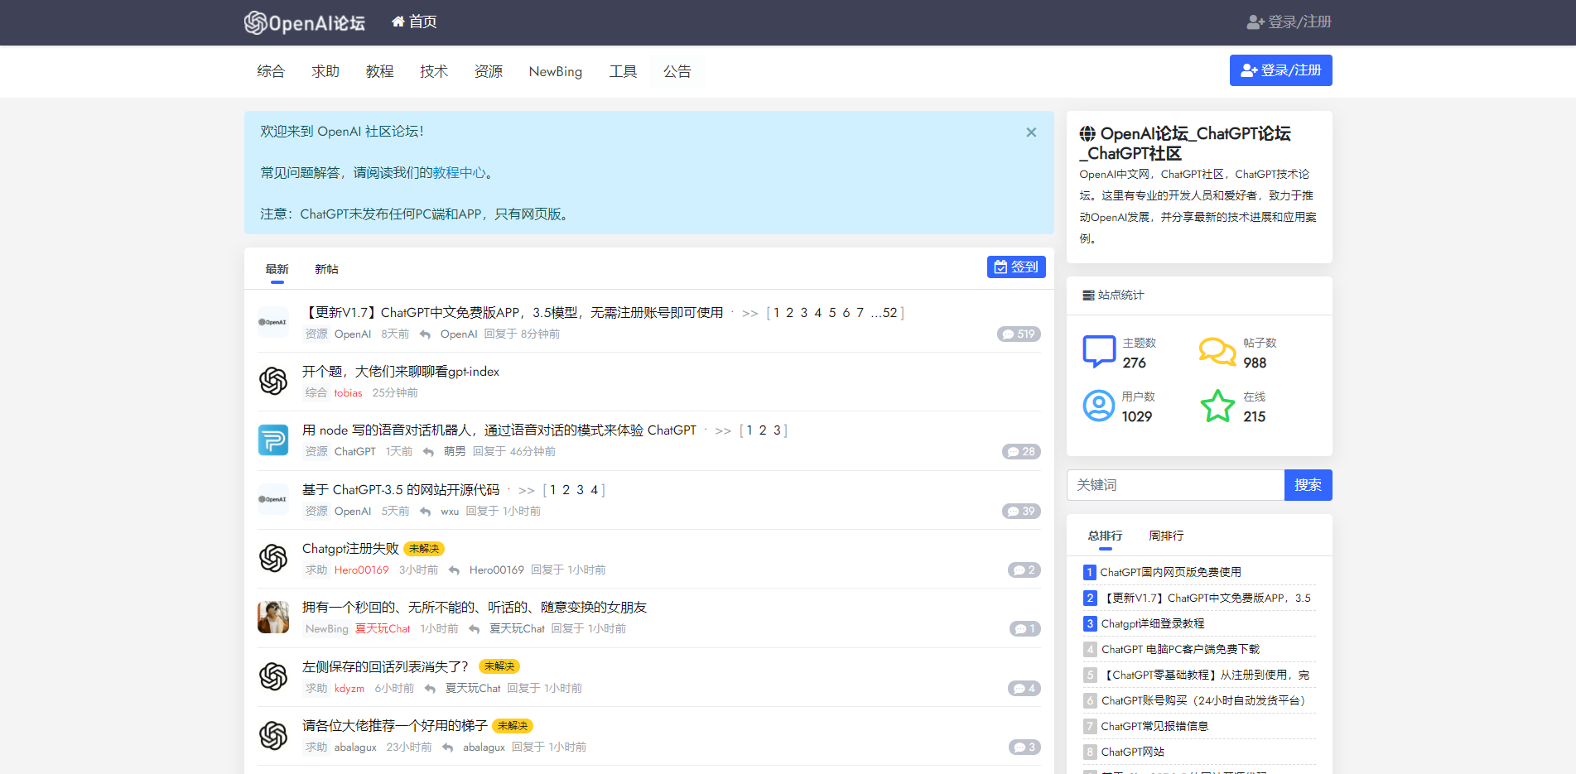
Task: Click reply count badge on 女朋友 post row
Action: point(1025,629)
